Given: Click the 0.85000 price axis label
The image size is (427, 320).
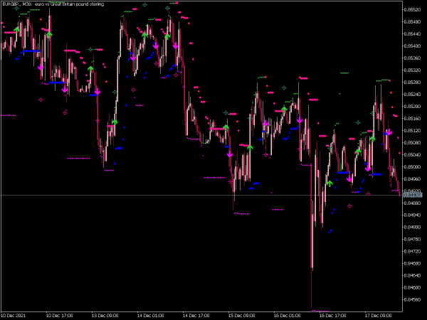Looking at the screenshot, I should pos(412,167).
